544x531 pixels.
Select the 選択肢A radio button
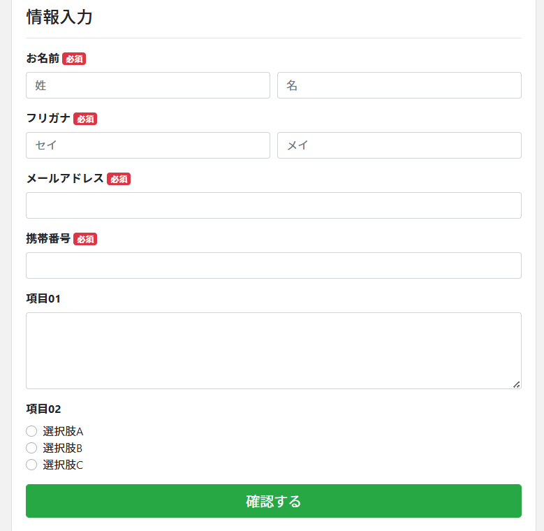(x=31, y=431)
